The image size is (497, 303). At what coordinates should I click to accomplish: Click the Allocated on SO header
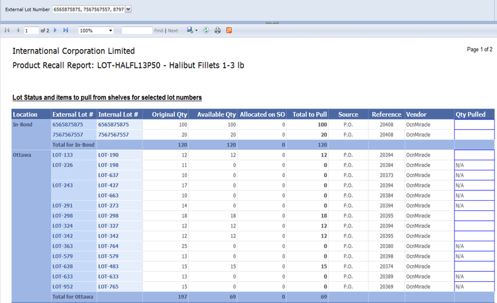point(262,115)
